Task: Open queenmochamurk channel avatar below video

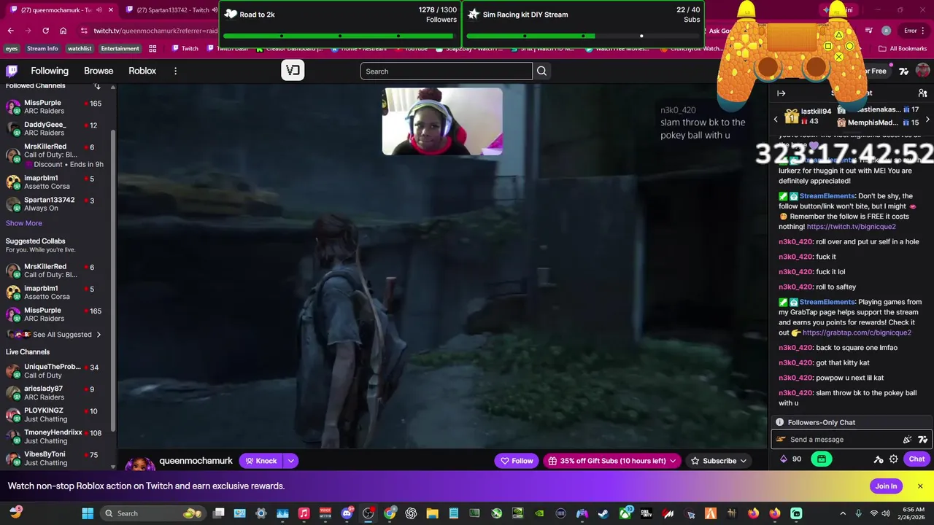Action: point(140,464)
